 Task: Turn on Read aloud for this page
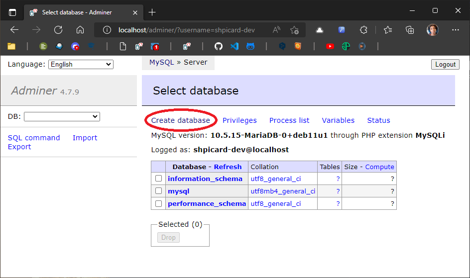tap(276, 30)
